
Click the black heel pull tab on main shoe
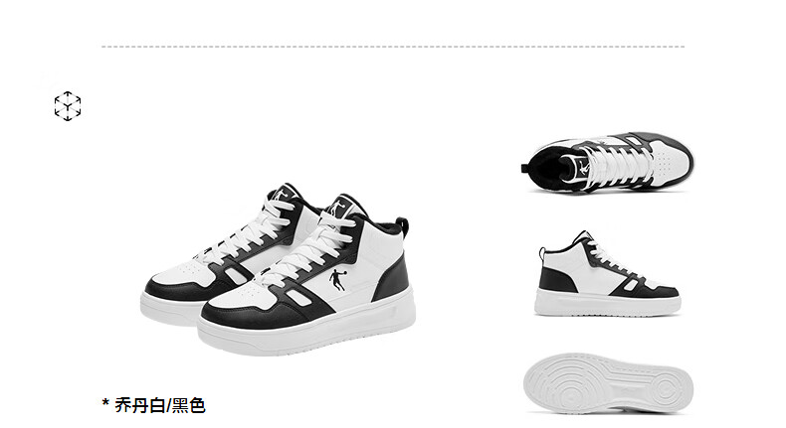[402, 226]
